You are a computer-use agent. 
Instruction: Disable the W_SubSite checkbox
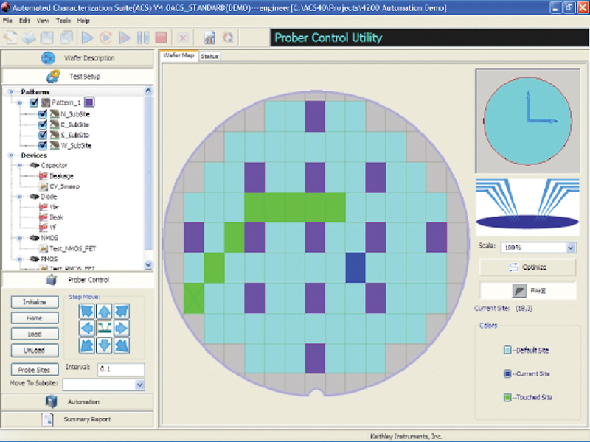[x=43, y=145]
